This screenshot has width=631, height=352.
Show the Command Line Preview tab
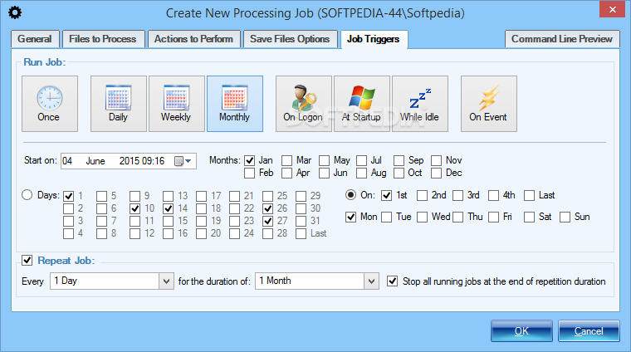coord(562,39)
